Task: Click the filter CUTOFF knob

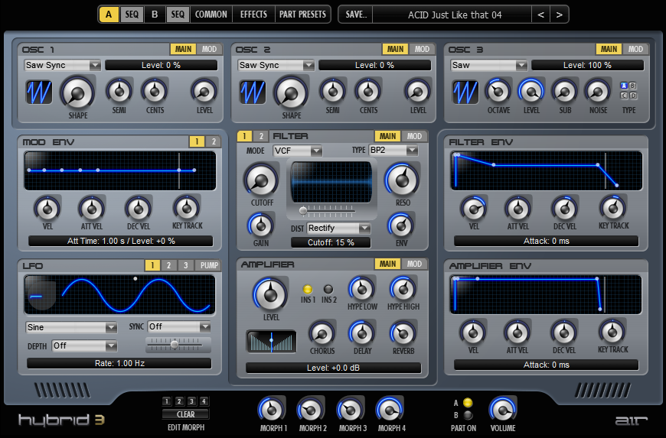Action: 261,180
